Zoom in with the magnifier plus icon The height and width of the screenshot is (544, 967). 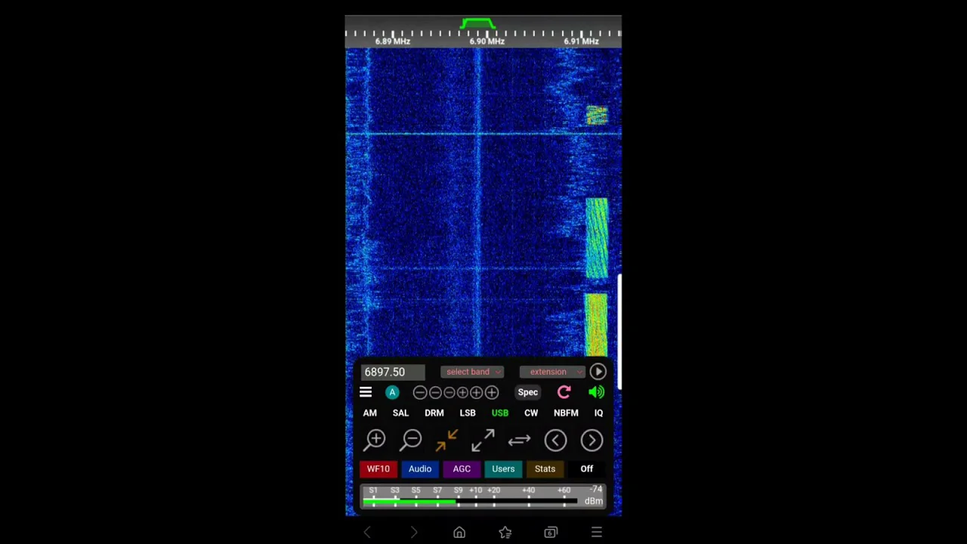coord(375,440)
